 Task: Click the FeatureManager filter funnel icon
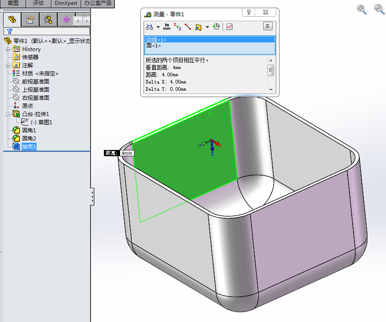(x=9, y=31)
